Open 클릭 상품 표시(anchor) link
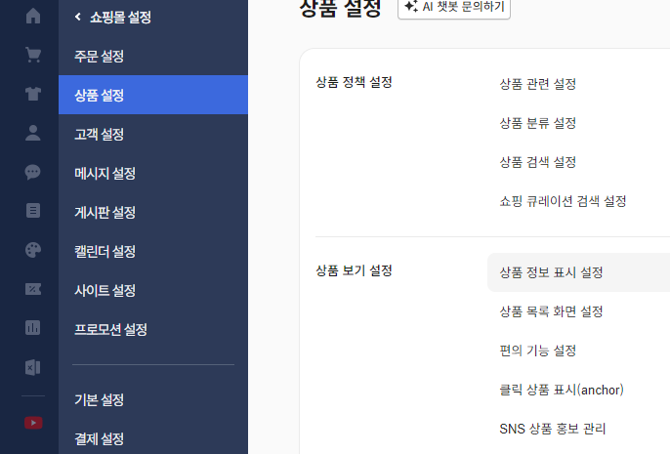Screen dimensions: 670x454 (562, 390)
